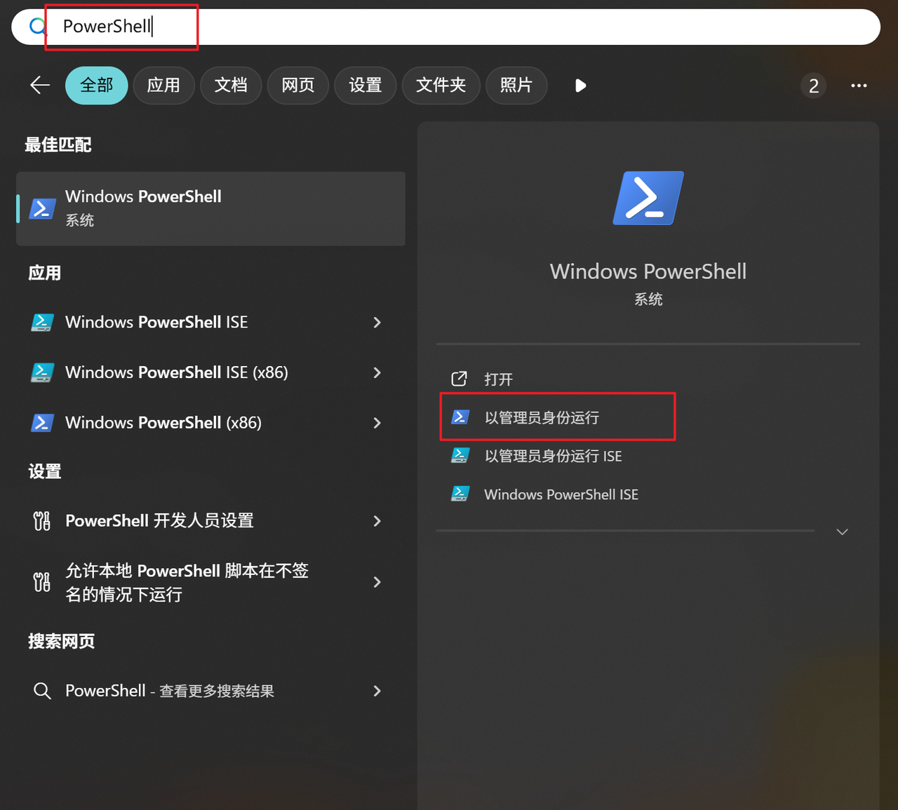Open PowerShell - 查看更多搜索结果 web result

coord(210,691)
